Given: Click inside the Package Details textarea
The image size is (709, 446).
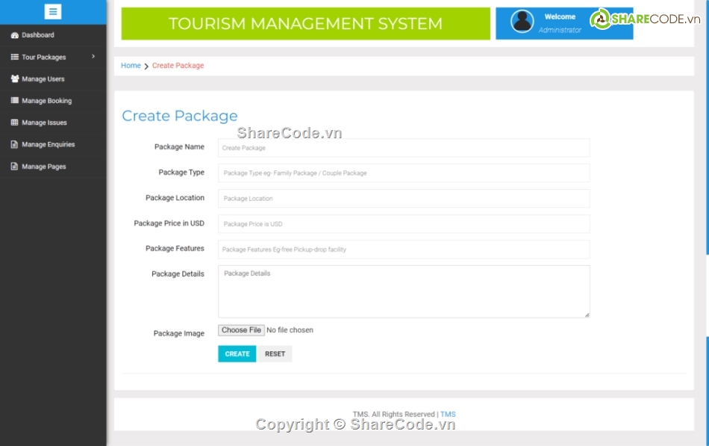Looking at the screenshot, I should (404, 291).
